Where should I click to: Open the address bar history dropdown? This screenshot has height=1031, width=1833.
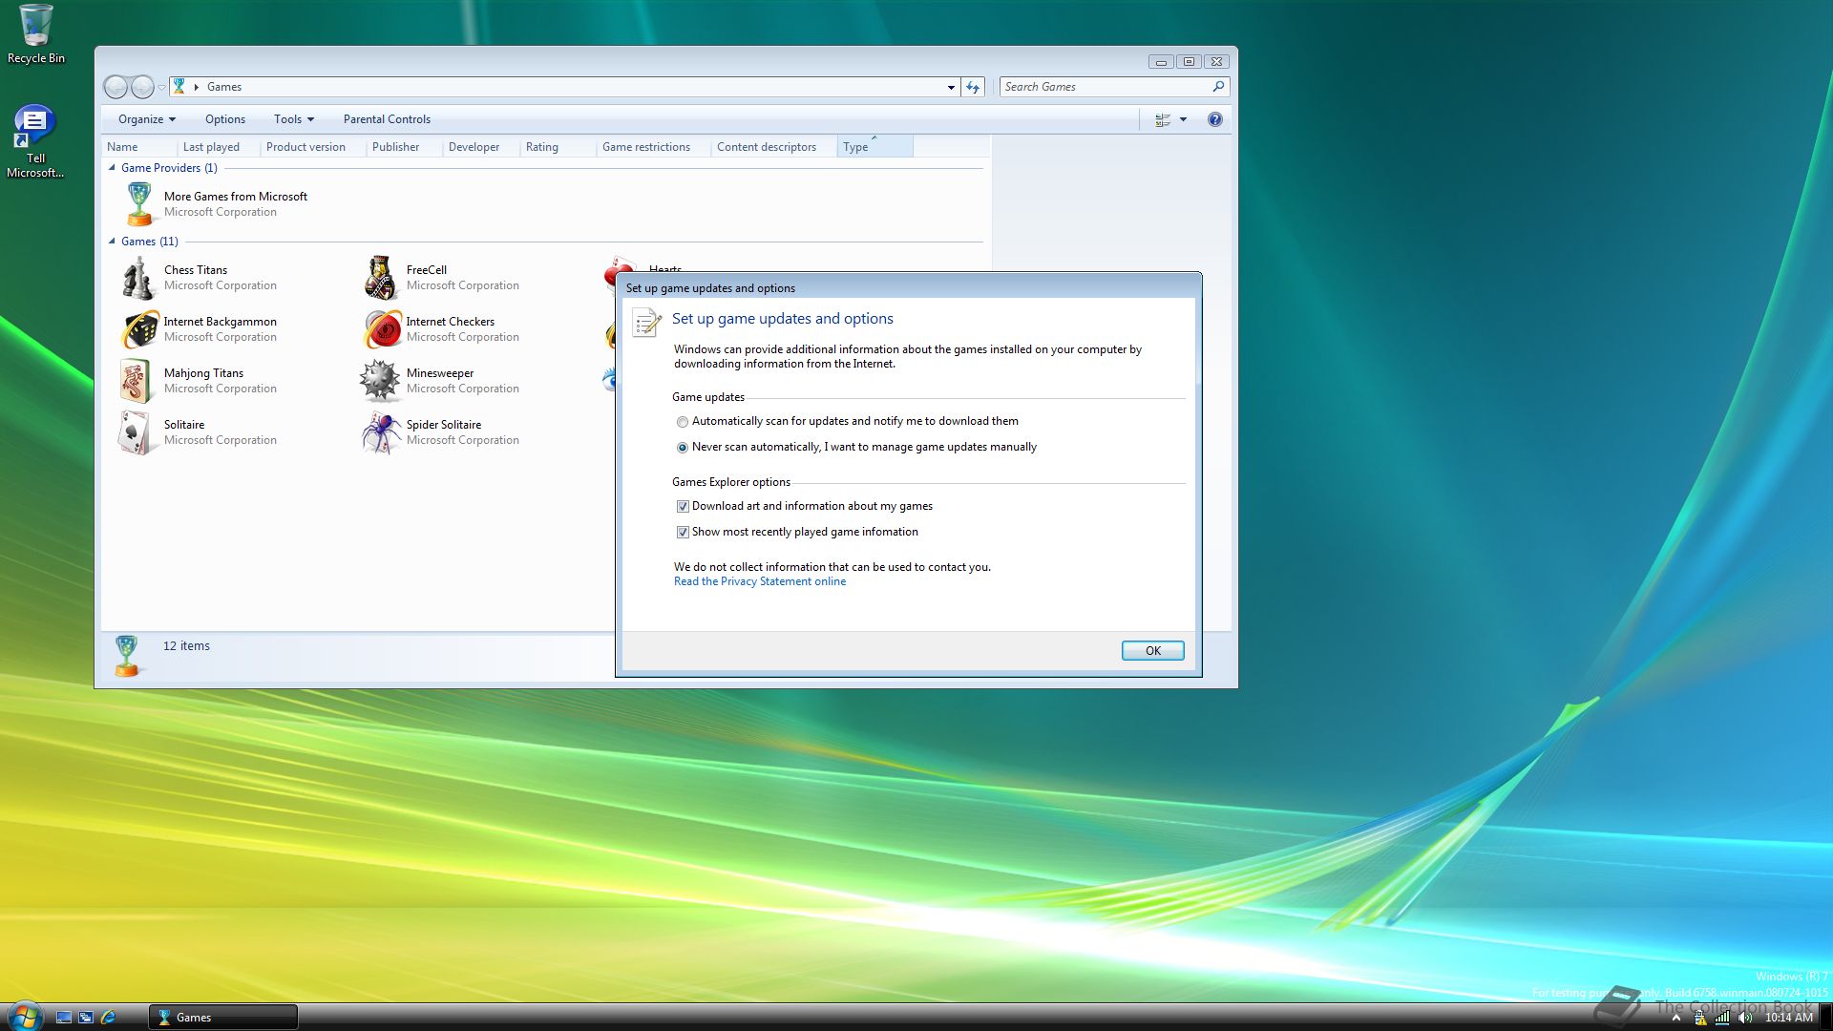(951, 87)
